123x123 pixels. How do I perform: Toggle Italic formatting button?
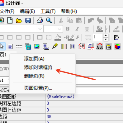point(77,29)
